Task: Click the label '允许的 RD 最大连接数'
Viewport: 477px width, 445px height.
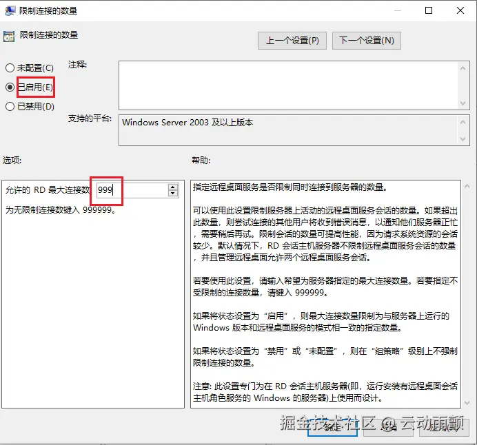Action: pos(48,190)
